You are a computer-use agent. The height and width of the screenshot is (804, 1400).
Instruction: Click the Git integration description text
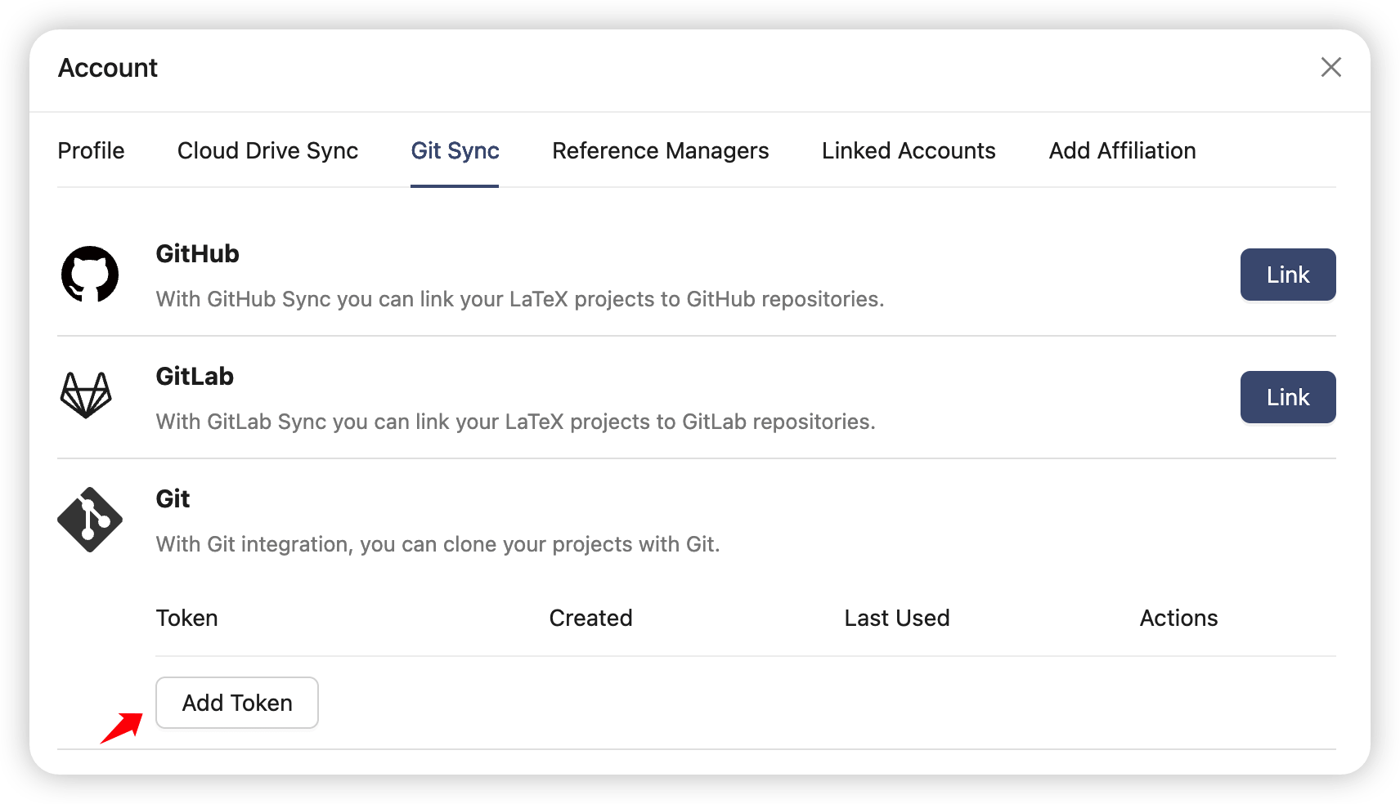click(438, 544)
